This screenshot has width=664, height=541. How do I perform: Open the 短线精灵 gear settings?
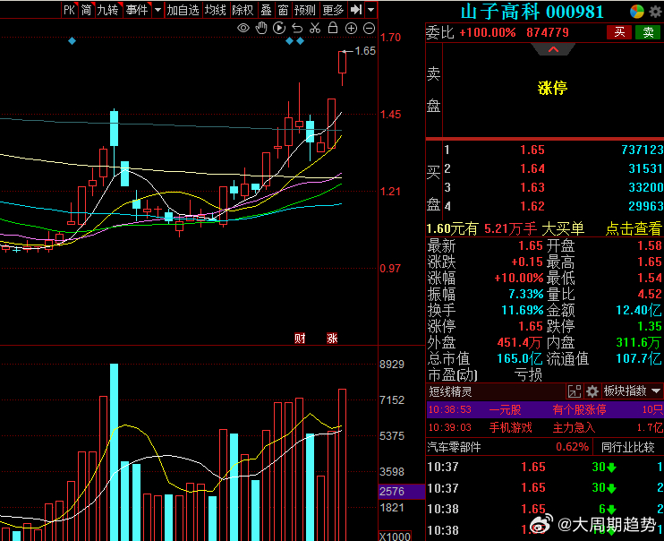(592, 391)
